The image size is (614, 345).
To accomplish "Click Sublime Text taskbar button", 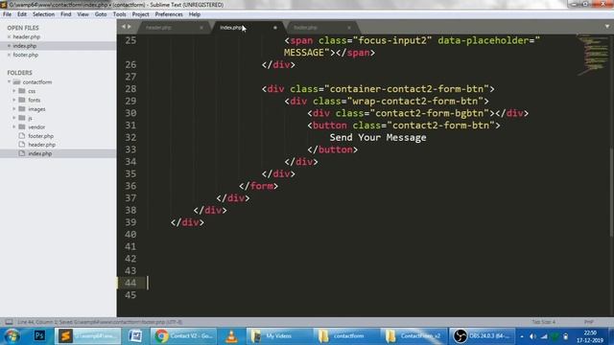I will [x=88, y=336].
